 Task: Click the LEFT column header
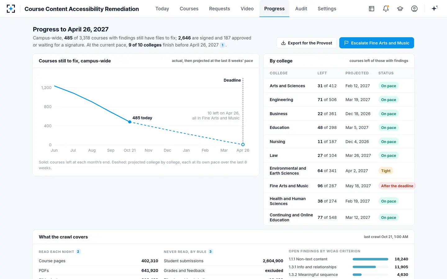(322, 73)
